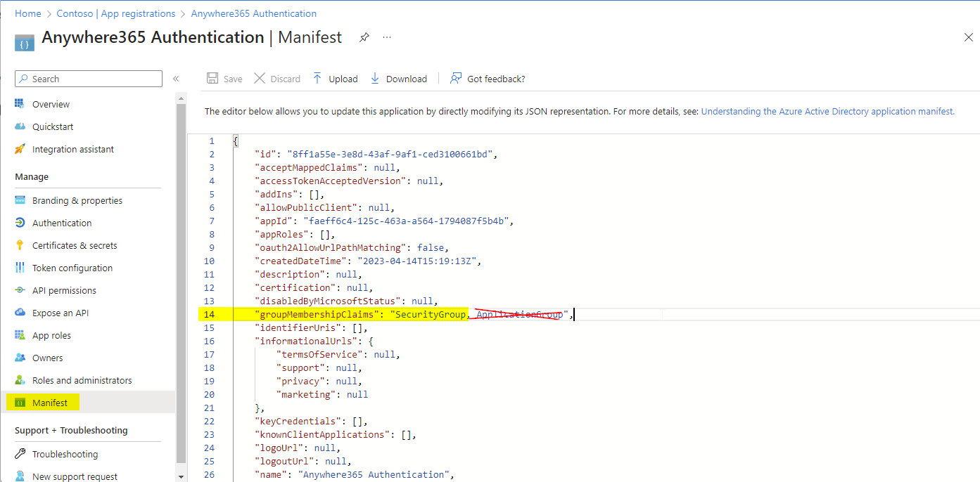980x482 pixels.
Task: Click the Token configuration icon
Action: tap(20, 268)
